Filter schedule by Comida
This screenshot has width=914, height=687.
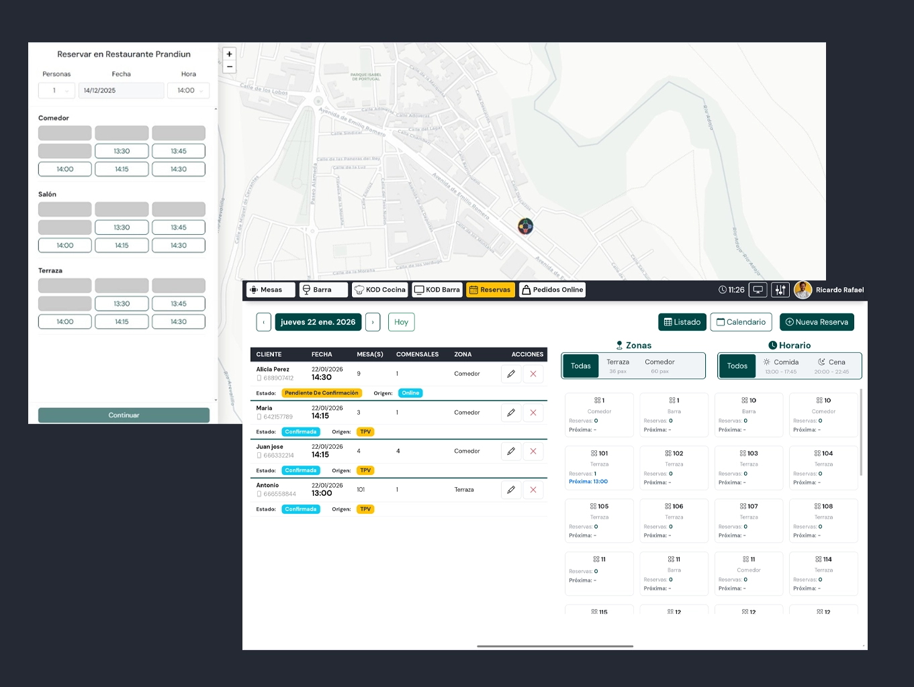(x=780, y=366)
